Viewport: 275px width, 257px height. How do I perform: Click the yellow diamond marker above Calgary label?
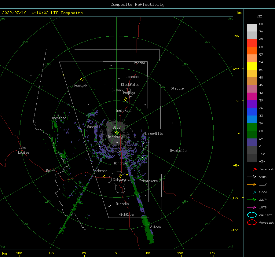[x=121, y=176]
